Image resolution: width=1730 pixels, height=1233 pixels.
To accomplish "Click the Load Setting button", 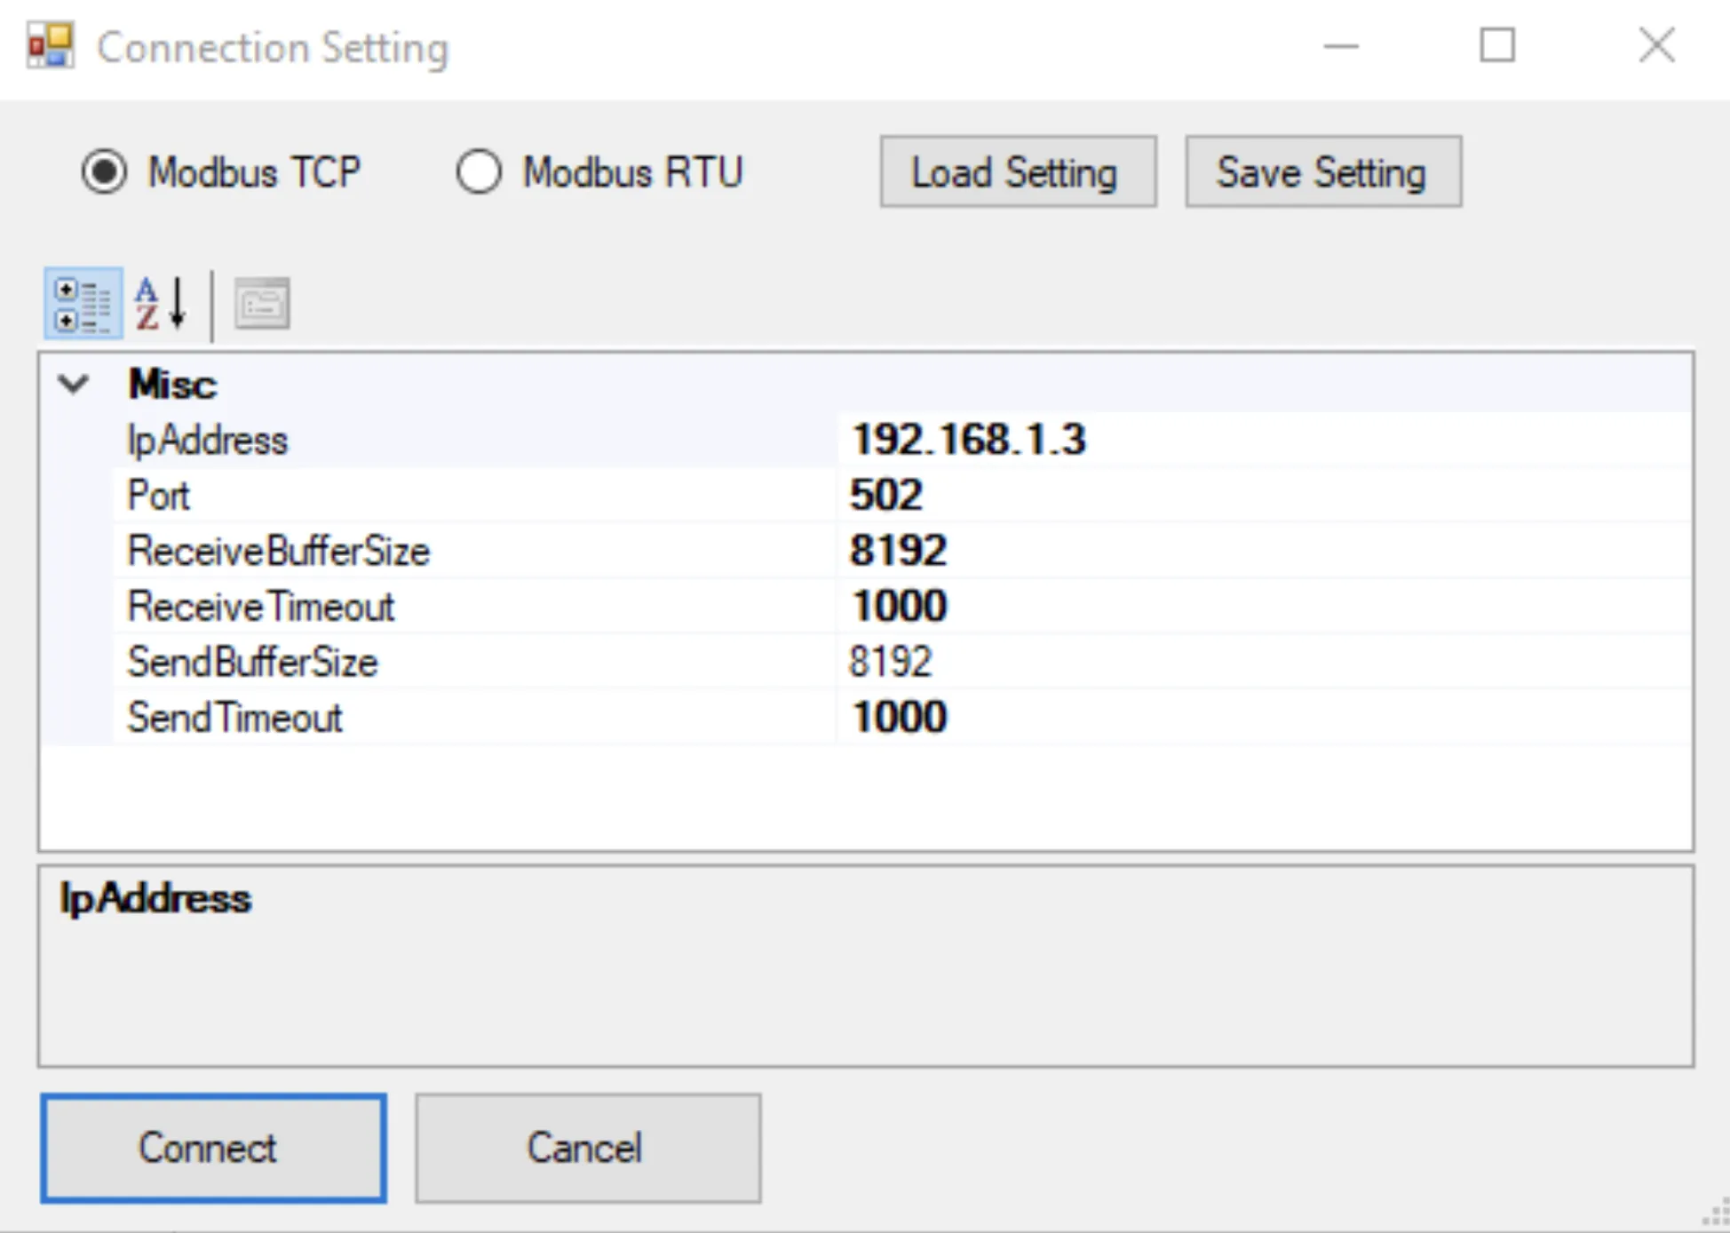I will (1018, 171).
